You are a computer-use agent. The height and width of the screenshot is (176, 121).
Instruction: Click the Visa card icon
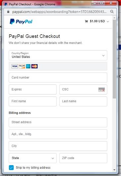(x=15, y=66)
